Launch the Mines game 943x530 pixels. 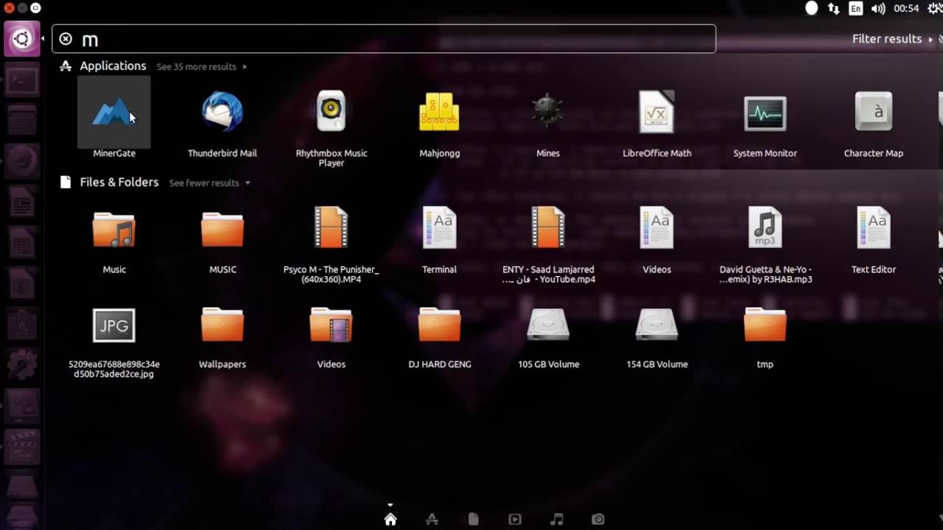pyautogui.click(x=548, y=113)
